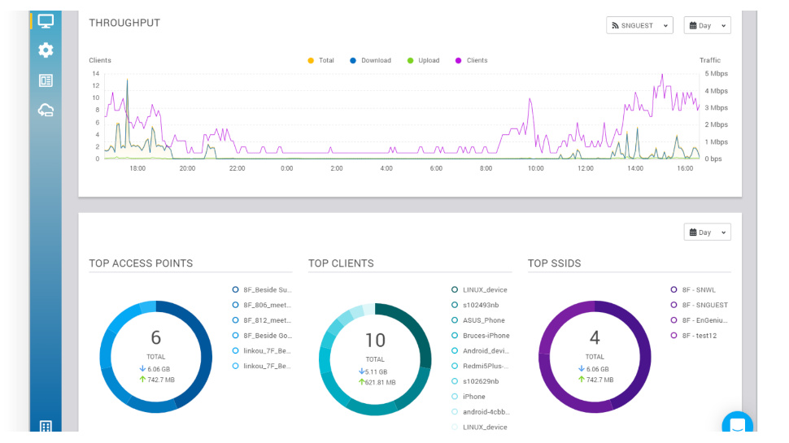Toggle the Download series in legend

(x=370, y=60)
